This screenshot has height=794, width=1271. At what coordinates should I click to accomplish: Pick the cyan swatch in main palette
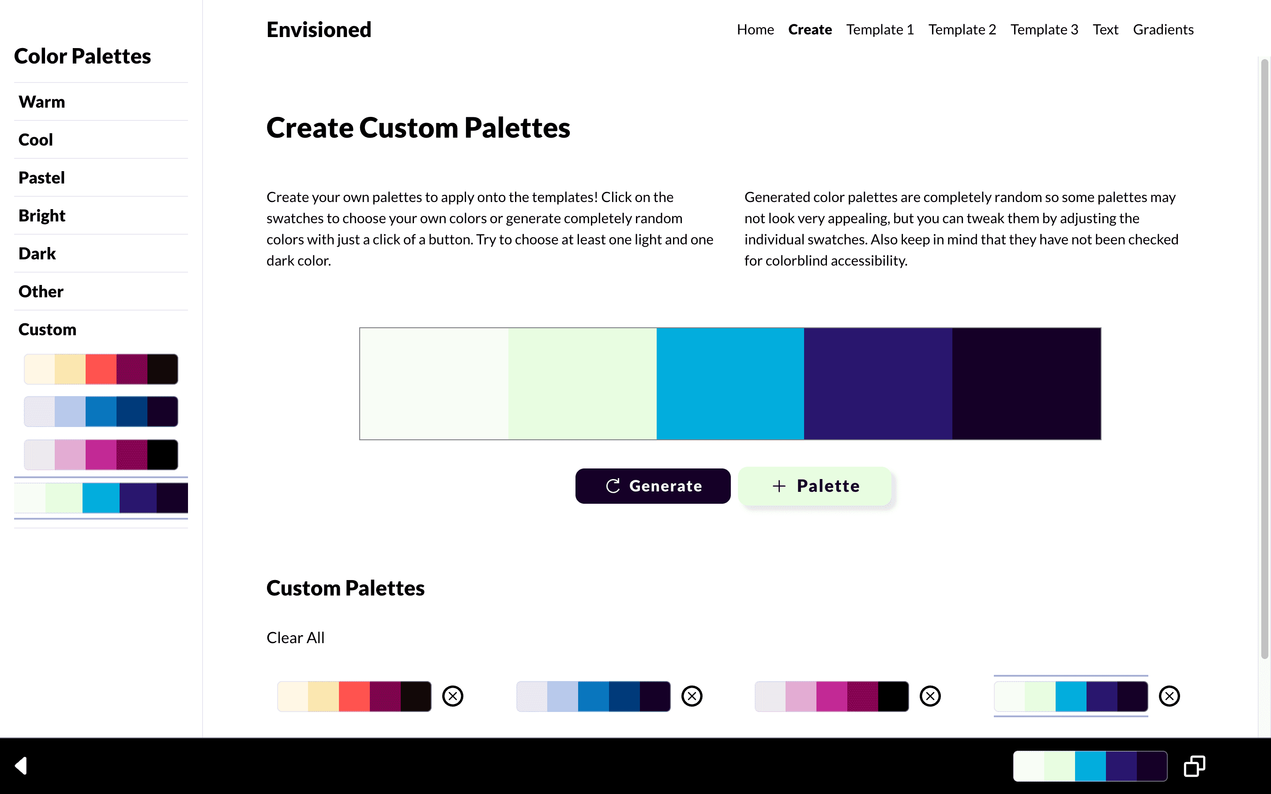click(x=730, y=383)
